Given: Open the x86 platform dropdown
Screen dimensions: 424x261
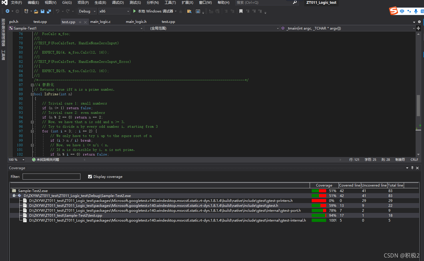Looking at the screenshot, I should coord(114,11).
